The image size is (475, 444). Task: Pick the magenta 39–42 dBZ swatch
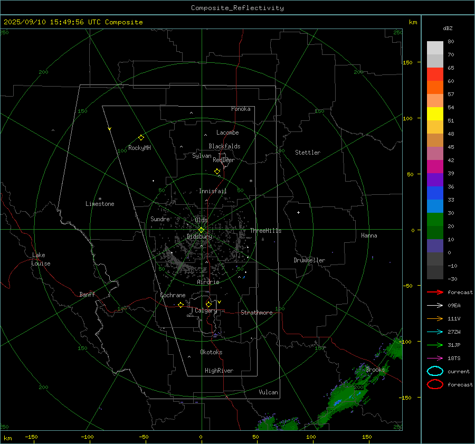click(x=435, y=166)
